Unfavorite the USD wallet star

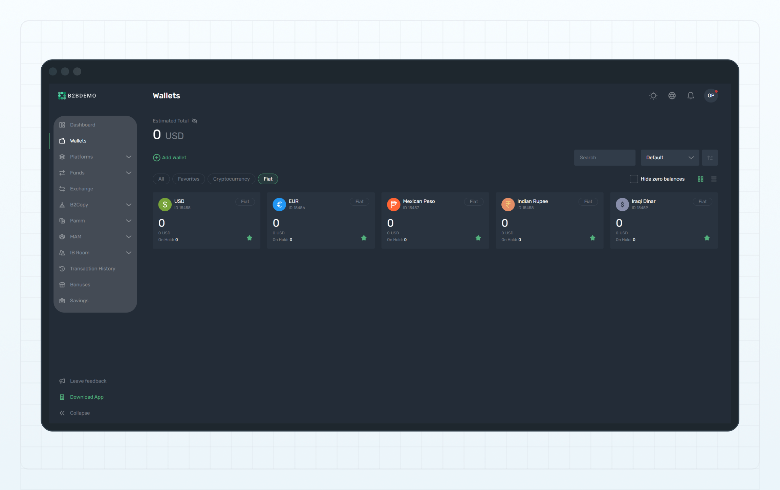[x=250, y=238]
